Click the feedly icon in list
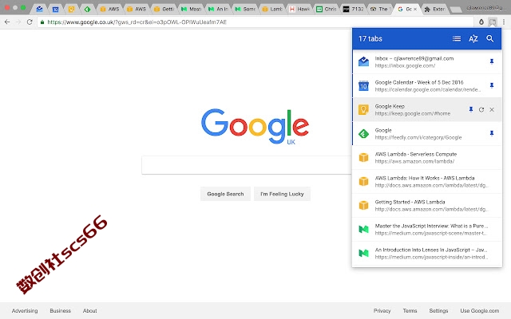 coord(364,133)
